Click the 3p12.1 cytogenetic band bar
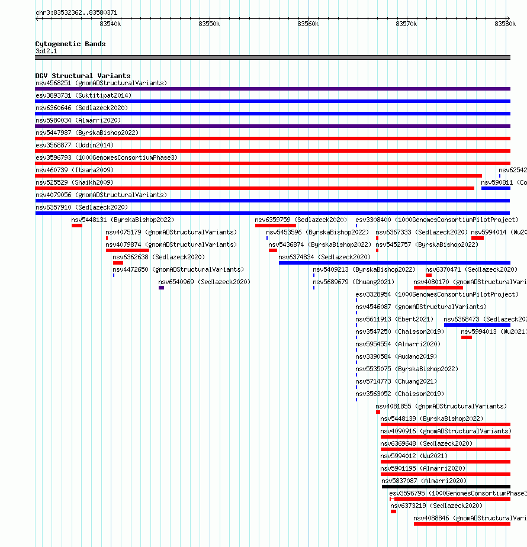 pyautogui.click(x=272, y=57)
